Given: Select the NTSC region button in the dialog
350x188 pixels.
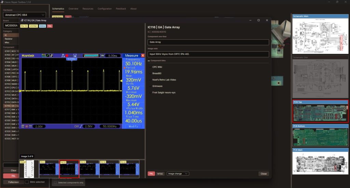Looking at the screenshot, I should (x=160, y=174).
